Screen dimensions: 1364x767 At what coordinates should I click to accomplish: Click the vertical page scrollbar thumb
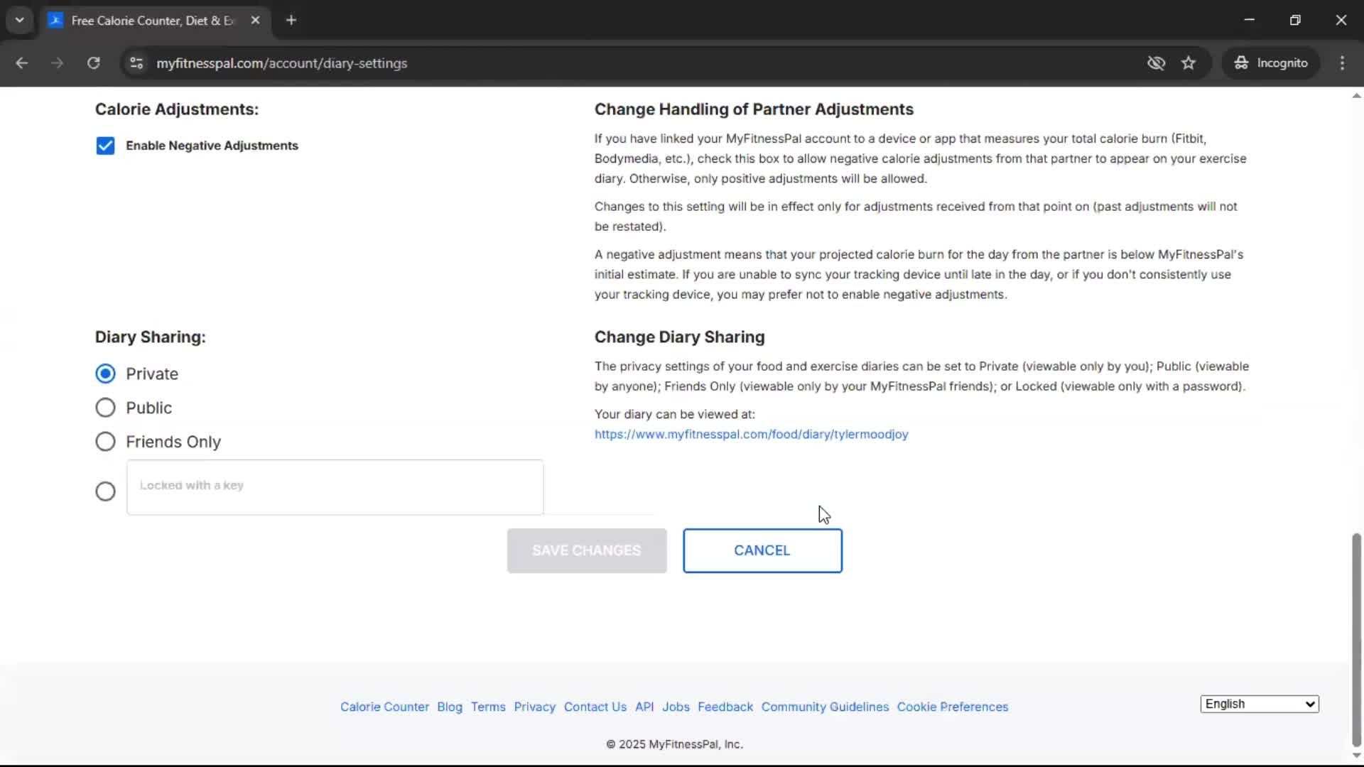[x=1356, y=639]
